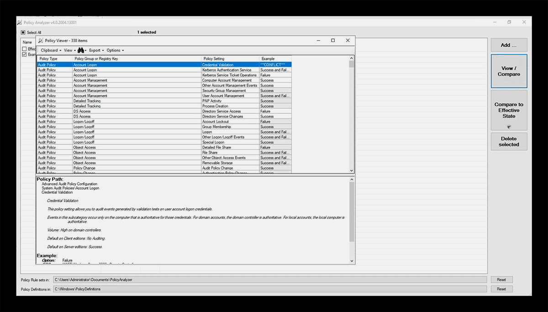Image resolution: width=548 pixels, height=312 pixels.
Task: Close the Policy Viewer window
Action: (348, 40)
